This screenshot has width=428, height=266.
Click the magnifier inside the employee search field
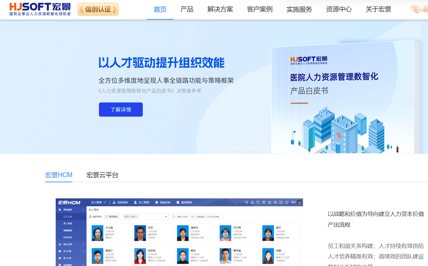(174, 217)
